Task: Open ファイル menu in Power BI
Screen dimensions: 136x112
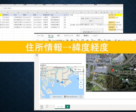Action: pyautogui.click(x=40, y=36)
